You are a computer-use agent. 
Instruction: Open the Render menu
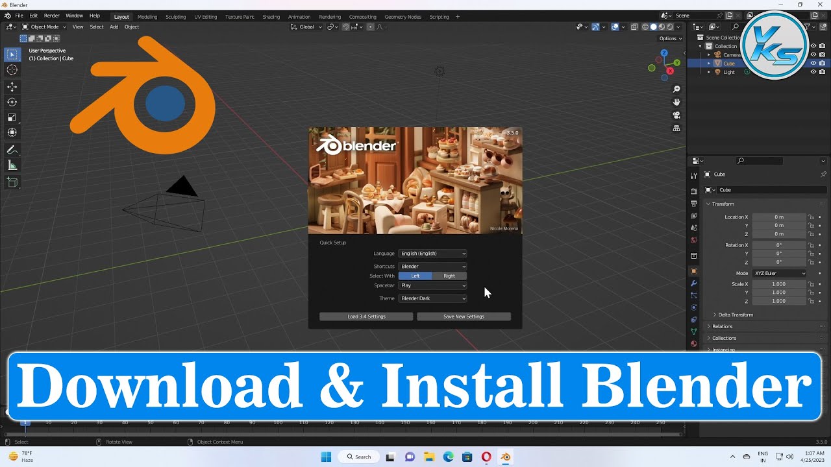pos(51,16)
